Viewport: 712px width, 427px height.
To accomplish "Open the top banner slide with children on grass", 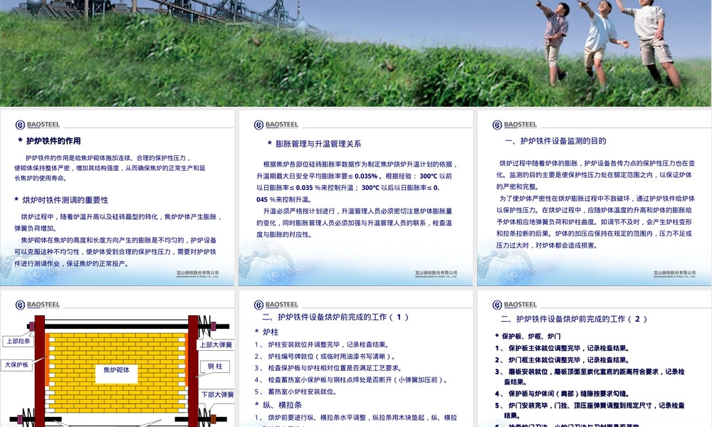I will point(356,53).
